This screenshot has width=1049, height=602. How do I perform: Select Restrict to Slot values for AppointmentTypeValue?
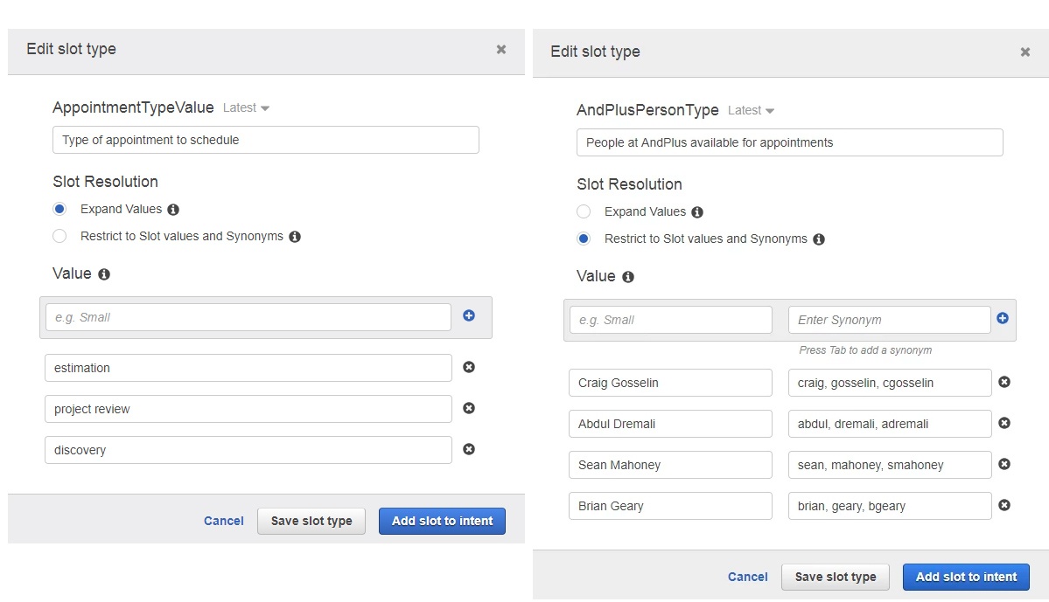pos(59,236)
